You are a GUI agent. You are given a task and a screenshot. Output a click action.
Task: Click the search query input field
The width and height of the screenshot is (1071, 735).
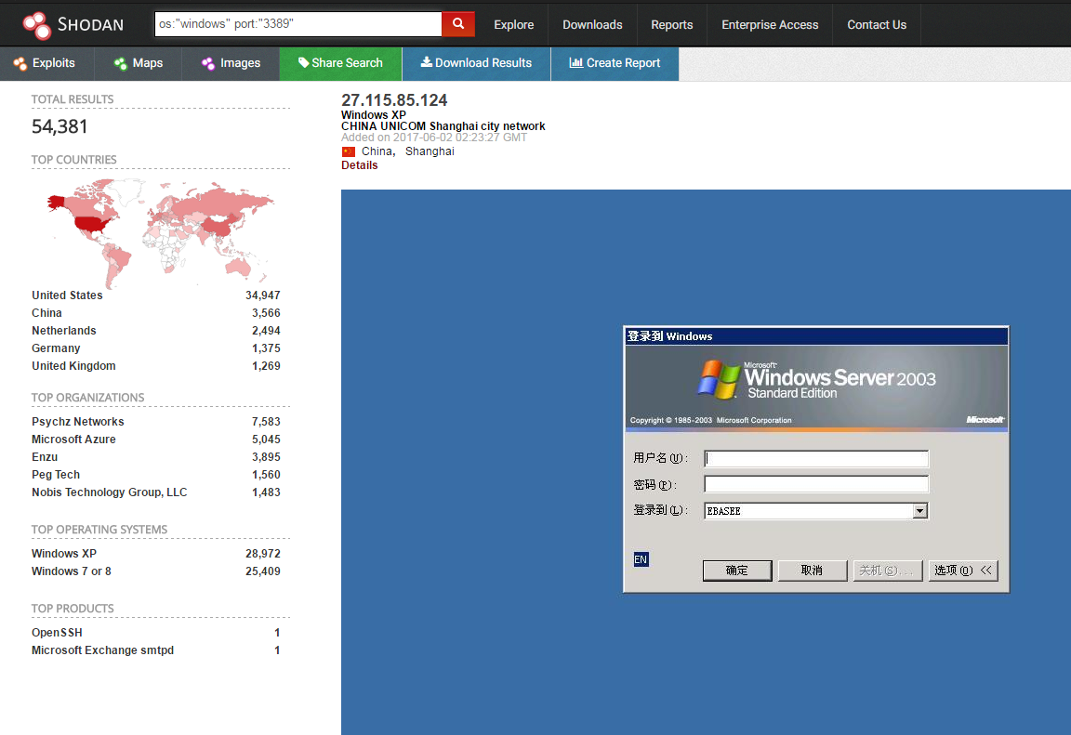coord(298,24)
